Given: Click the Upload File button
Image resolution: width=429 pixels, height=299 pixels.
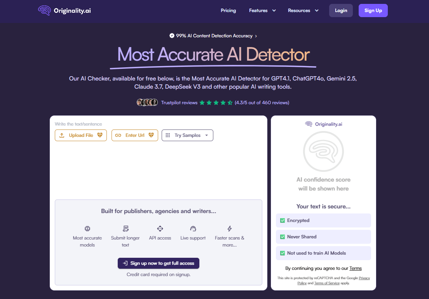Looking at the screenshot, I should (81, 135).
